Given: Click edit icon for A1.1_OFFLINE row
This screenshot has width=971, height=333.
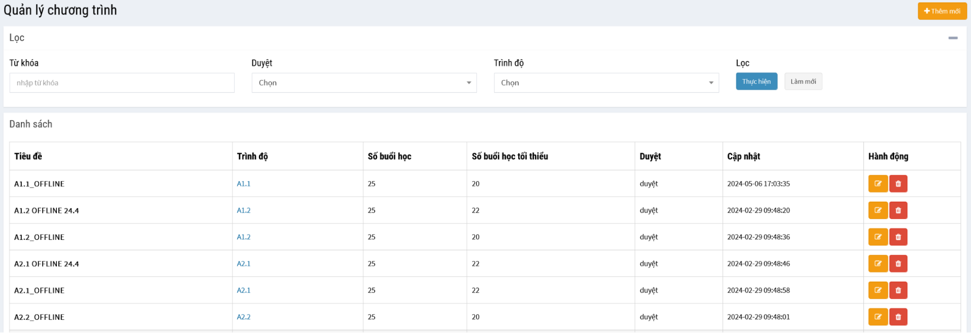Looking at the screenshot, I should click(x=877, y=184).
